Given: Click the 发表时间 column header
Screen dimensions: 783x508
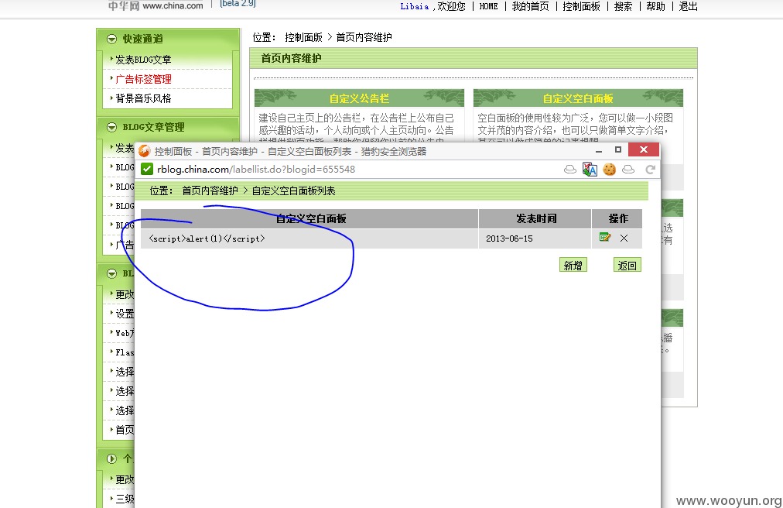Looking at the screenshot, I should point(535,218).
